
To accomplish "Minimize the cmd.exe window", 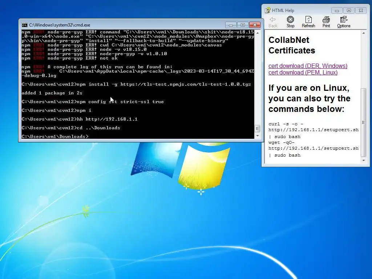I will [x=231, y=25].
